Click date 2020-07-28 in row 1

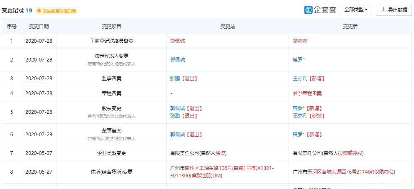(x=39, y=41)
